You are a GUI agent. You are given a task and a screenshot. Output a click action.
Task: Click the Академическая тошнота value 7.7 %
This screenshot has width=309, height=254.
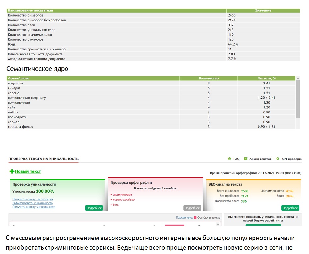[x=232, y=59]
